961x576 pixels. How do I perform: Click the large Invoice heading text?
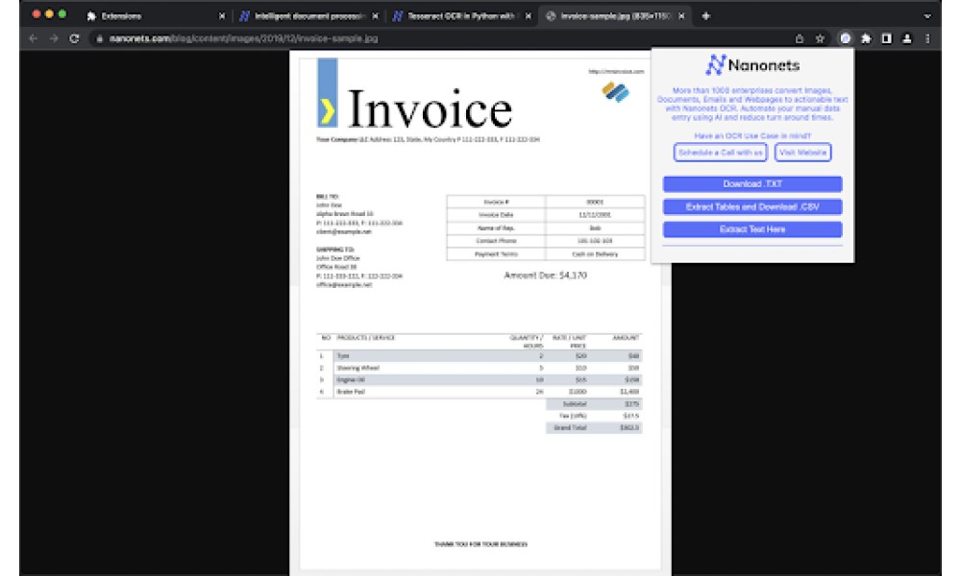tap(430, 108)
